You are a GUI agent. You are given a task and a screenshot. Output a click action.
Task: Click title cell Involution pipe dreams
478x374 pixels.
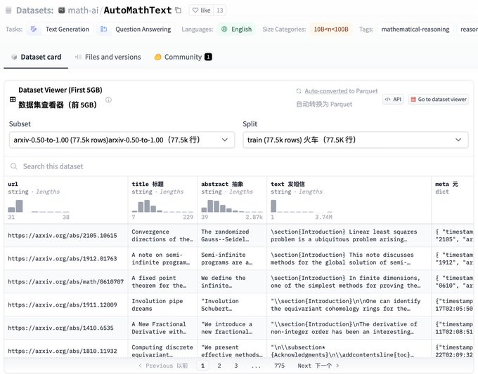pyautogui.click(x=163, y=305)
